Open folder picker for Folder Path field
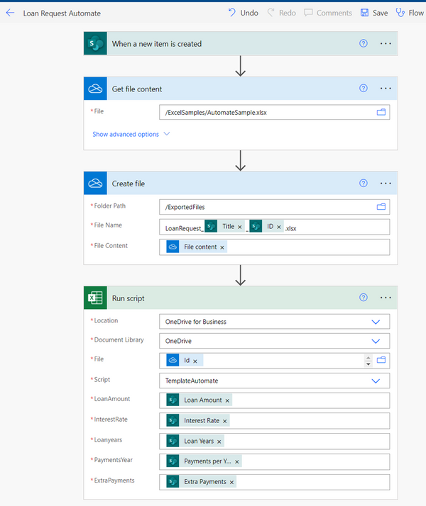This screenshot has height=506, width=426. click(x=381, y=207)
